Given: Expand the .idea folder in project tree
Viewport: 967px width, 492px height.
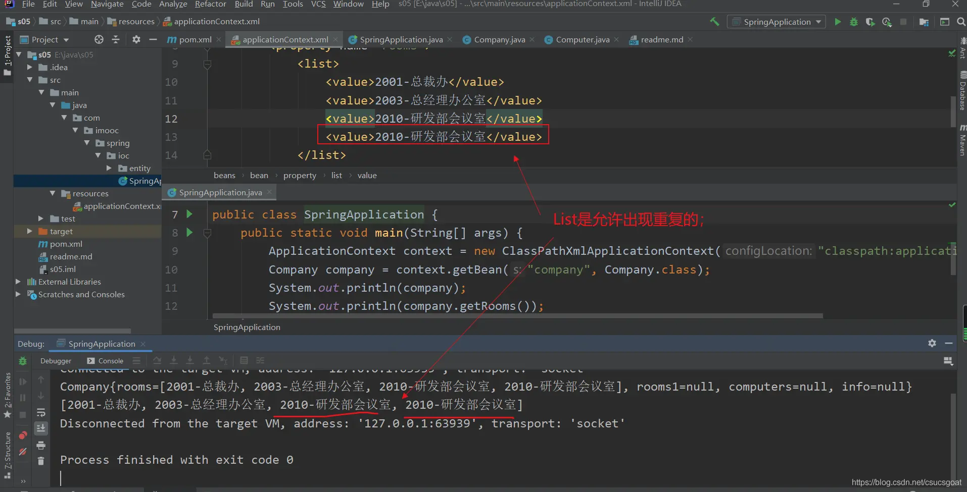Looking at the screenshot, I should click(29, 67).
